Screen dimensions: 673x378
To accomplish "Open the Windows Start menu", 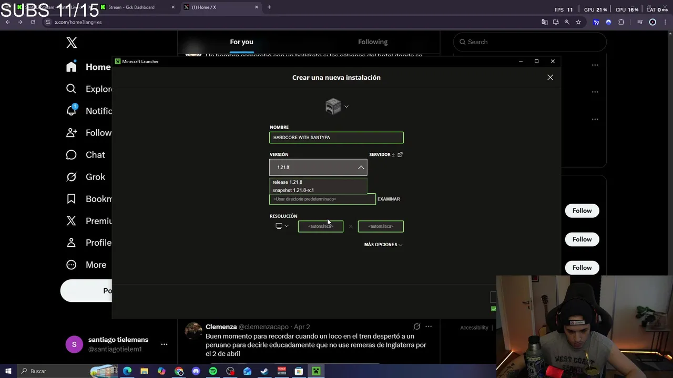I will coord(8,371).
